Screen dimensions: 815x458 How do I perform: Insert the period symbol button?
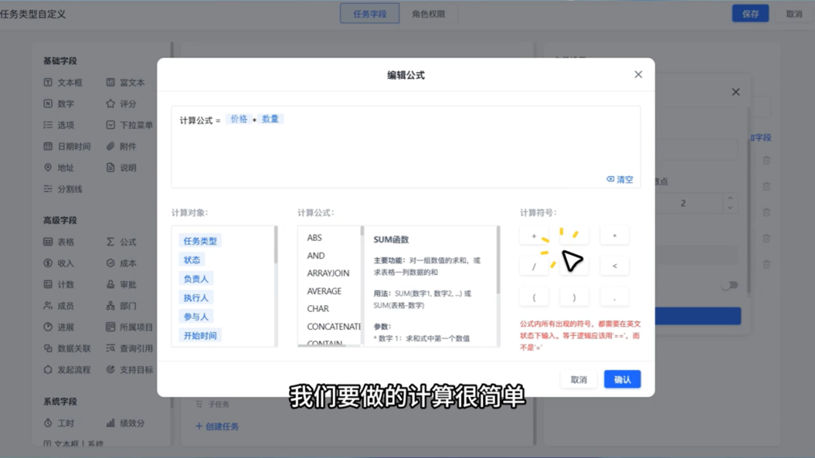pos(614,298)
